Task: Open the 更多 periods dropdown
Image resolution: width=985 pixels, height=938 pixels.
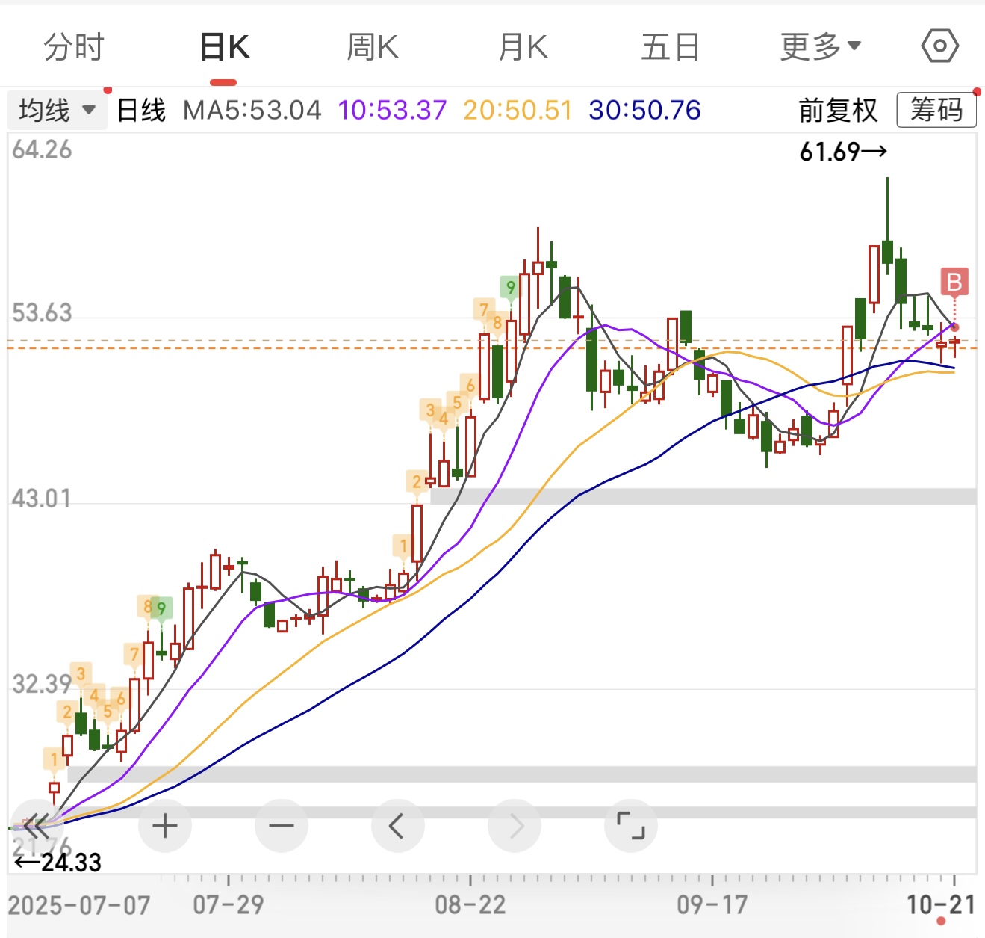Action: (x=820, y=47)
